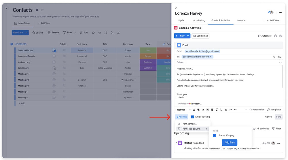Insert blockquote in email body
288x160 pixels.
click(230, 110)
